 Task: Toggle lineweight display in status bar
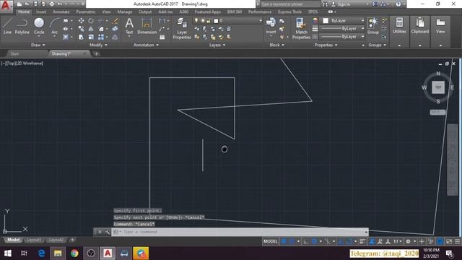tap(362, 241)
